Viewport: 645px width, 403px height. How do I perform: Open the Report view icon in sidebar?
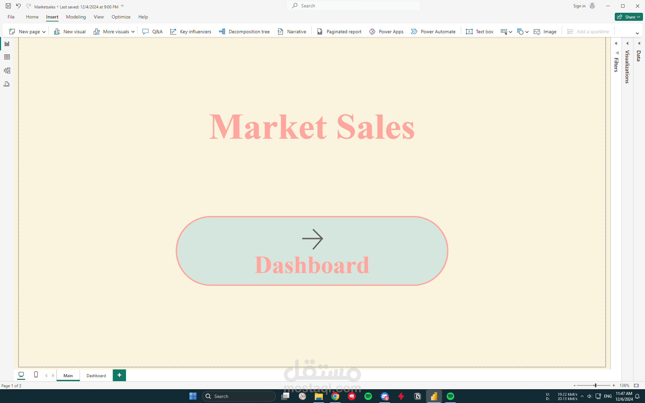coord(7,44)
